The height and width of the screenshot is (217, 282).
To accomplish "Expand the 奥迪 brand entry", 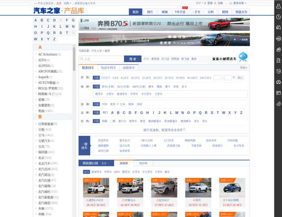I will click(x=46, y=111).
